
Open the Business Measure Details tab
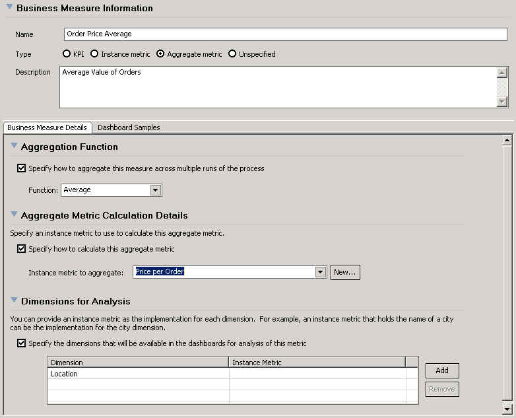click(x=47, y=127)
